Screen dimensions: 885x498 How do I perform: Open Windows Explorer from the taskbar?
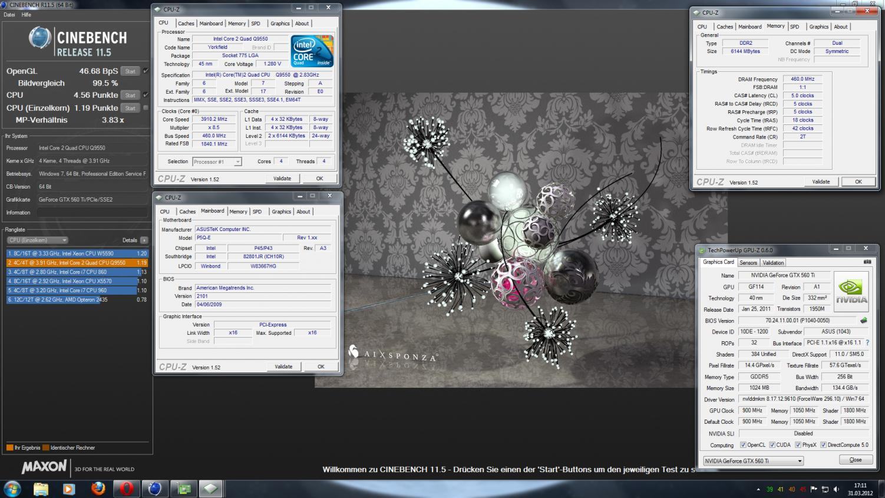(x=41, y=489)
